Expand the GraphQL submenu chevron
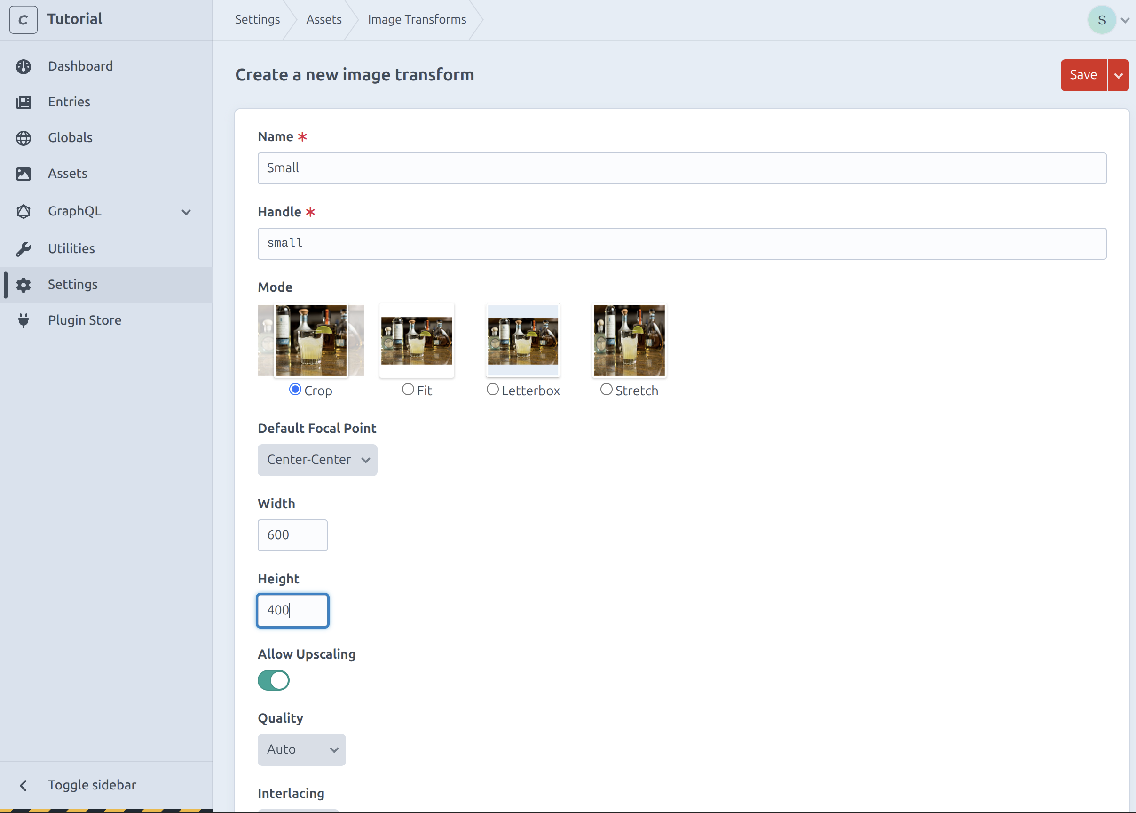Image resolution: width=1136 pixels, height=813 pixels. pyautogui.click(x=186, y=212)
